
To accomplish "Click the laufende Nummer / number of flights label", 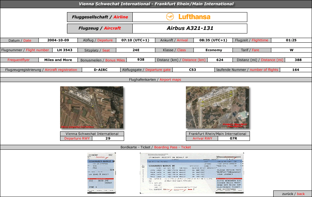I will tap(247, 70).
